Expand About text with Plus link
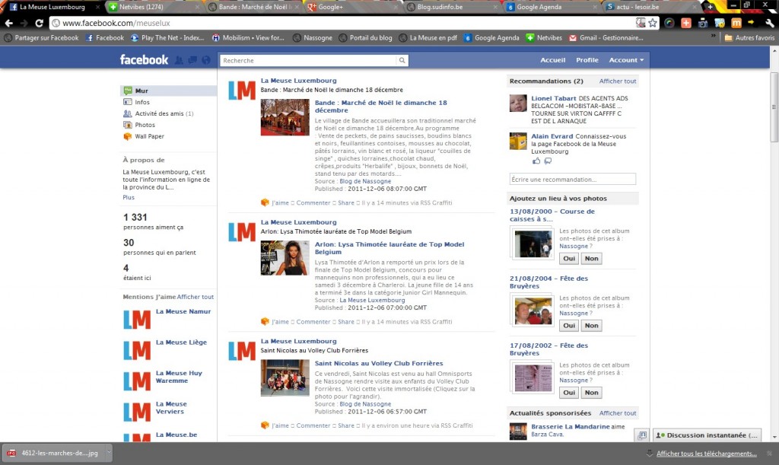Image resolution: width=779 pixels, height=465 pixels. [129, 197]
